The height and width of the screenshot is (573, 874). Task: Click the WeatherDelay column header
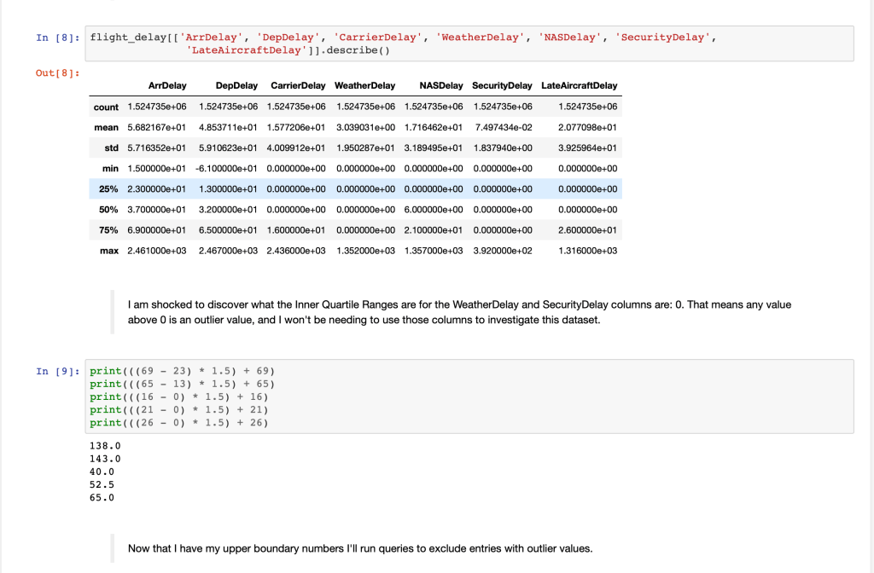[x=365, y=86]
